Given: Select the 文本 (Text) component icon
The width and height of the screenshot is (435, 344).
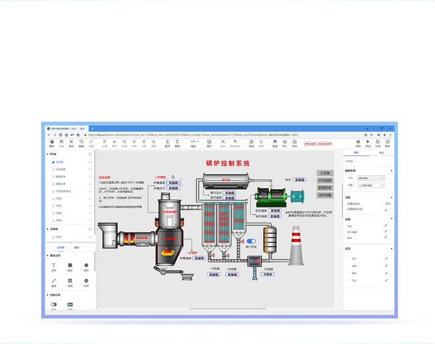Looking at the screenshot, I should 54,265.
